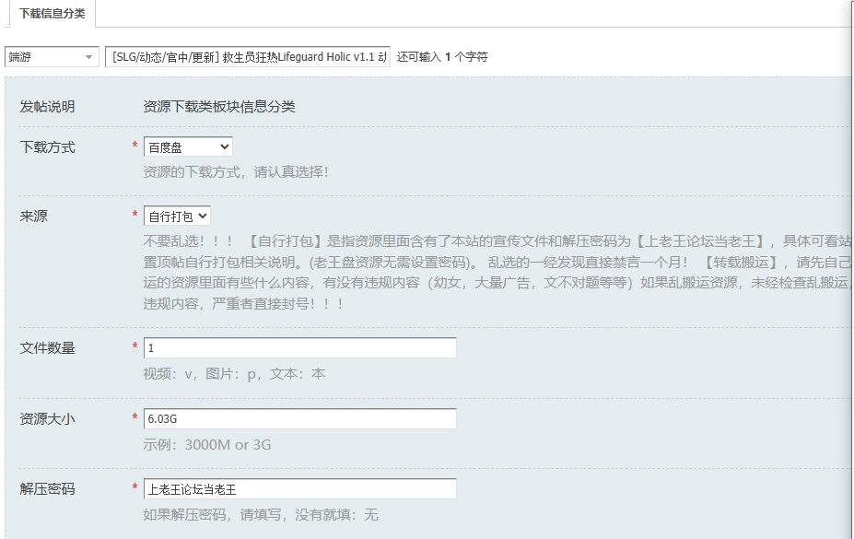This screenshot has height=539, width=854.
Task: Click the hint 示例：3000M or 3G
Action: coord(207,445)
